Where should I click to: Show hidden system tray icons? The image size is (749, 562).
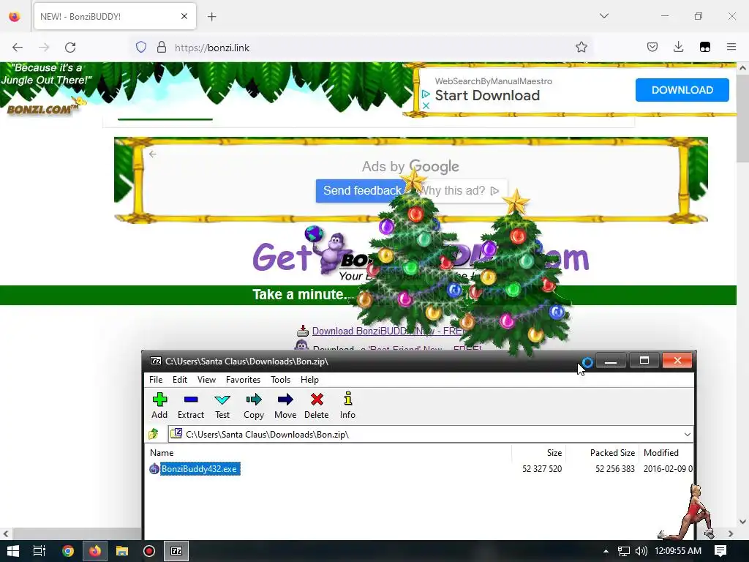point(606,551)
